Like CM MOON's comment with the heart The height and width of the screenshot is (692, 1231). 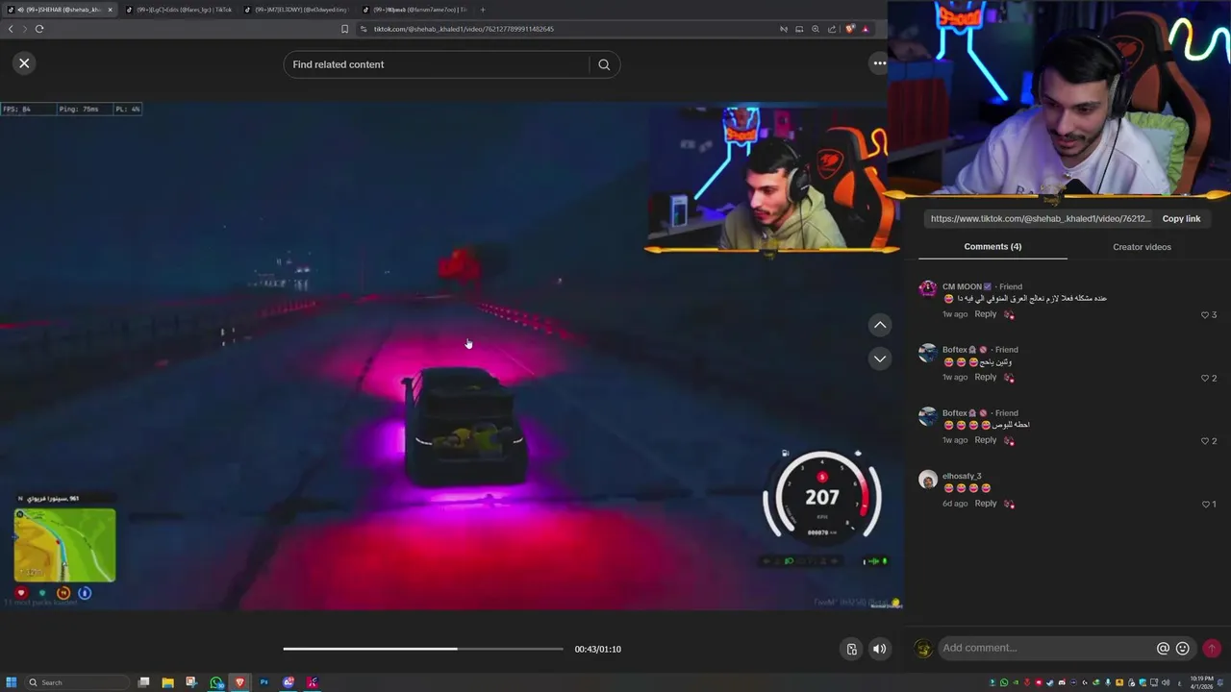click(1205, 315)
